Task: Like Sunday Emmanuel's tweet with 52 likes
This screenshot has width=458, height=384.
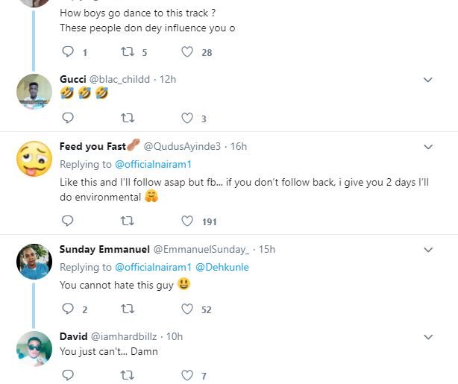Action: click(x=188, y=309)
